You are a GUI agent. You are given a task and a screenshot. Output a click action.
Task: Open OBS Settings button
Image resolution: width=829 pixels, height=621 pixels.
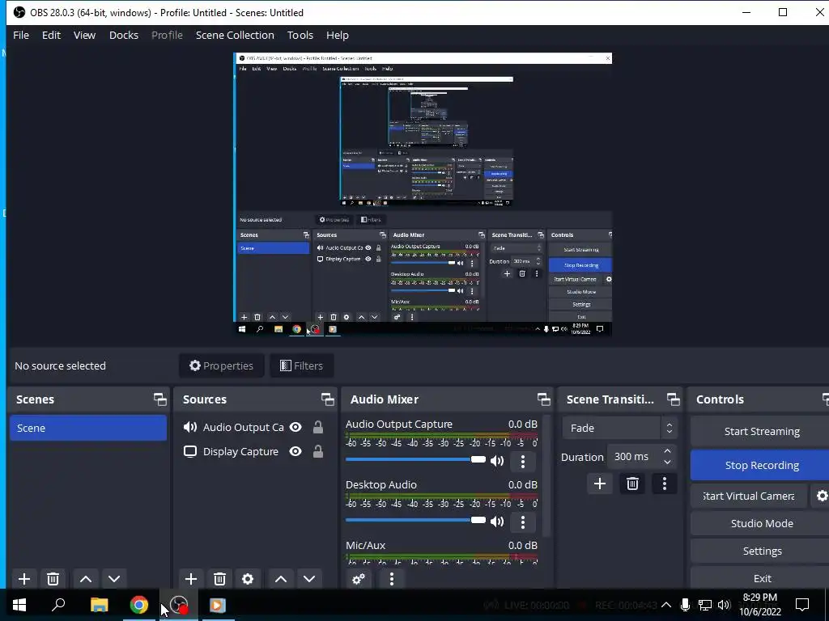[761, 551]
